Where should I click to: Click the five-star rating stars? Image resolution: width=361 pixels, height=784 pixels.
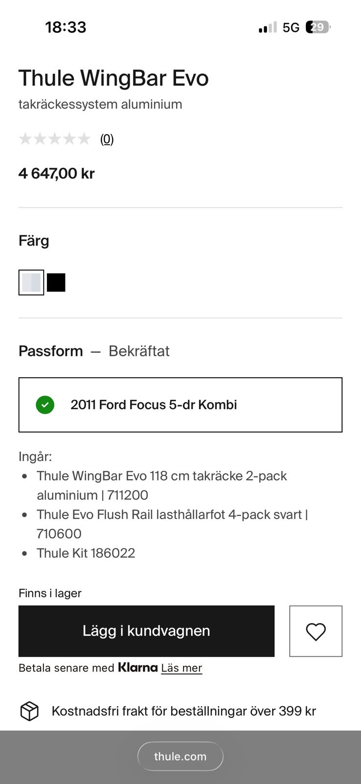tap(55, 139)
